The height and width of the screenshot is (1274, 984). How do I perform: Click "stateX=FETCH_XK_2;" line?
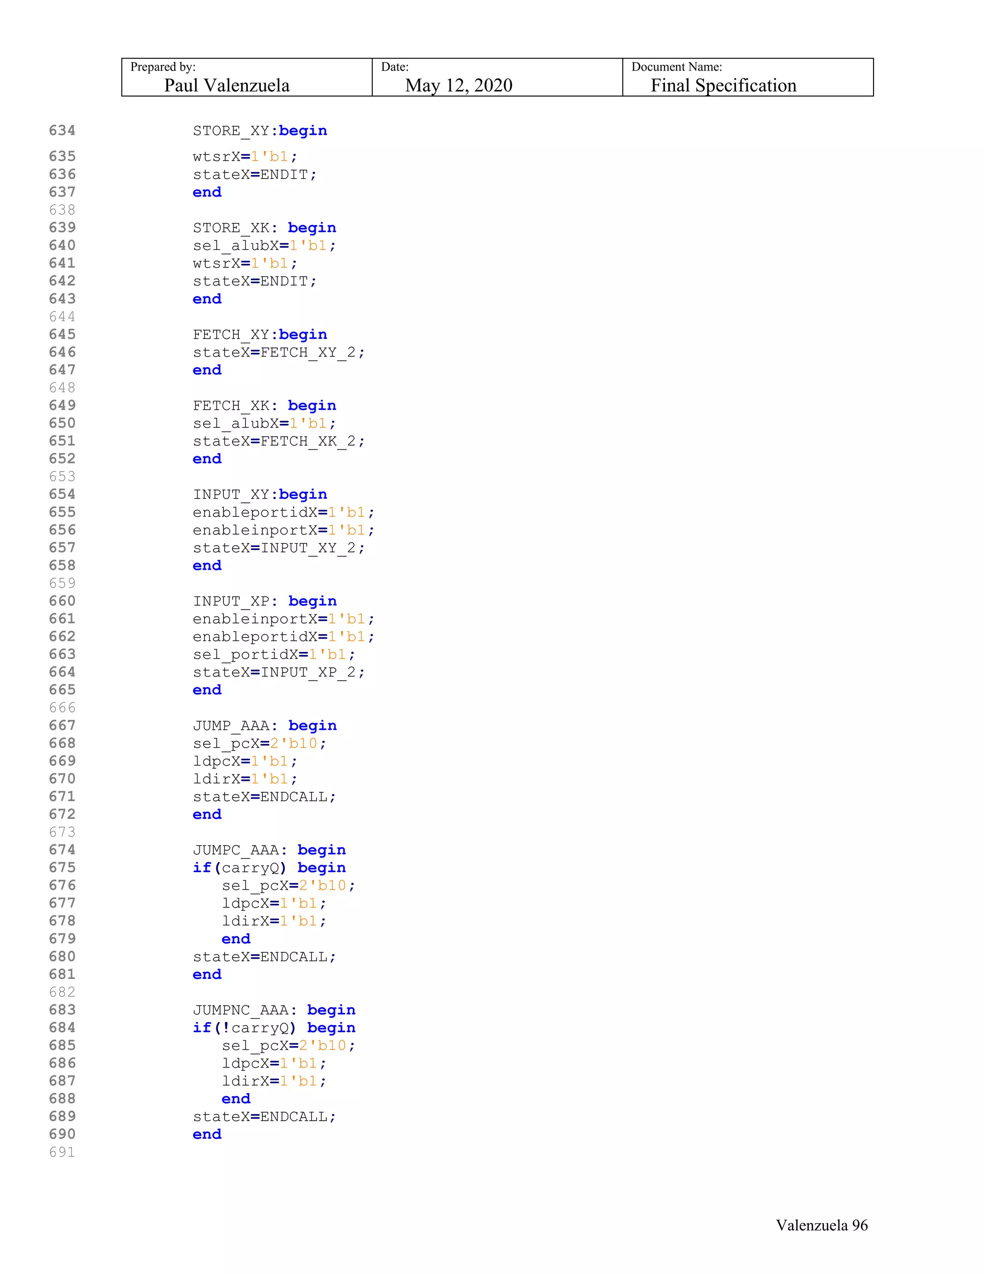coord(279,441)
